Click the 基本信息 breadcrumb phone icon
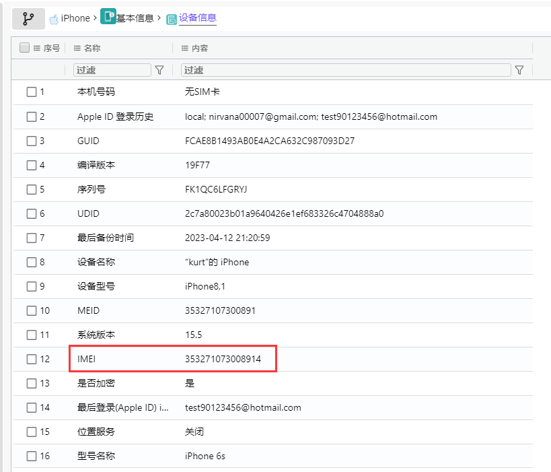The width and height of the screenshot is (551, 472). point(108,16)
